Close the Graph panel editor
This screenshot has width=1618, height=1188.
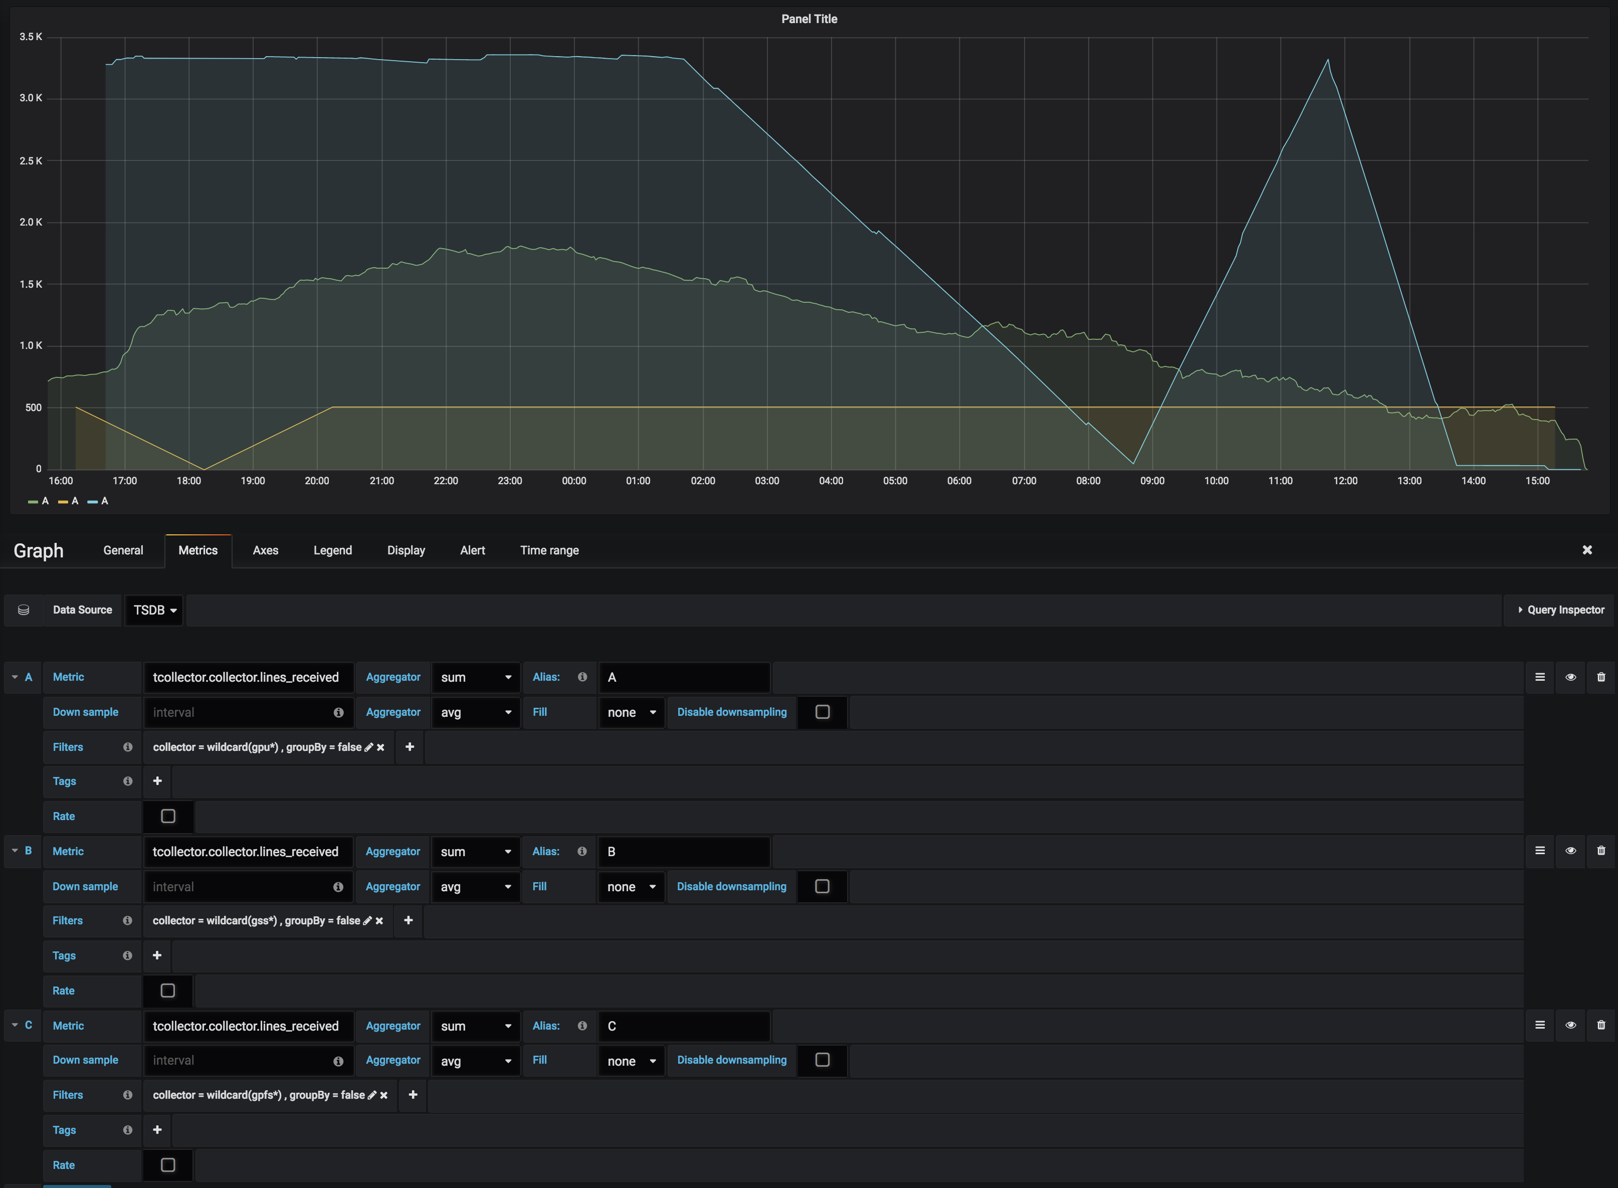1587,550
